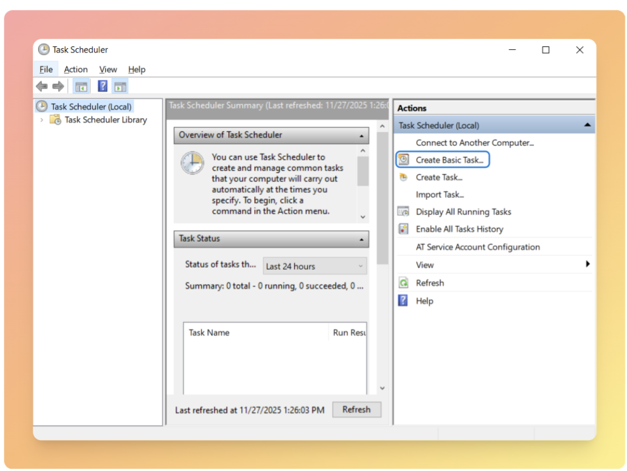Open the Last 24 hours dropdown
The height and width of the screenshot is (471, 627).
tap(315, 266)
